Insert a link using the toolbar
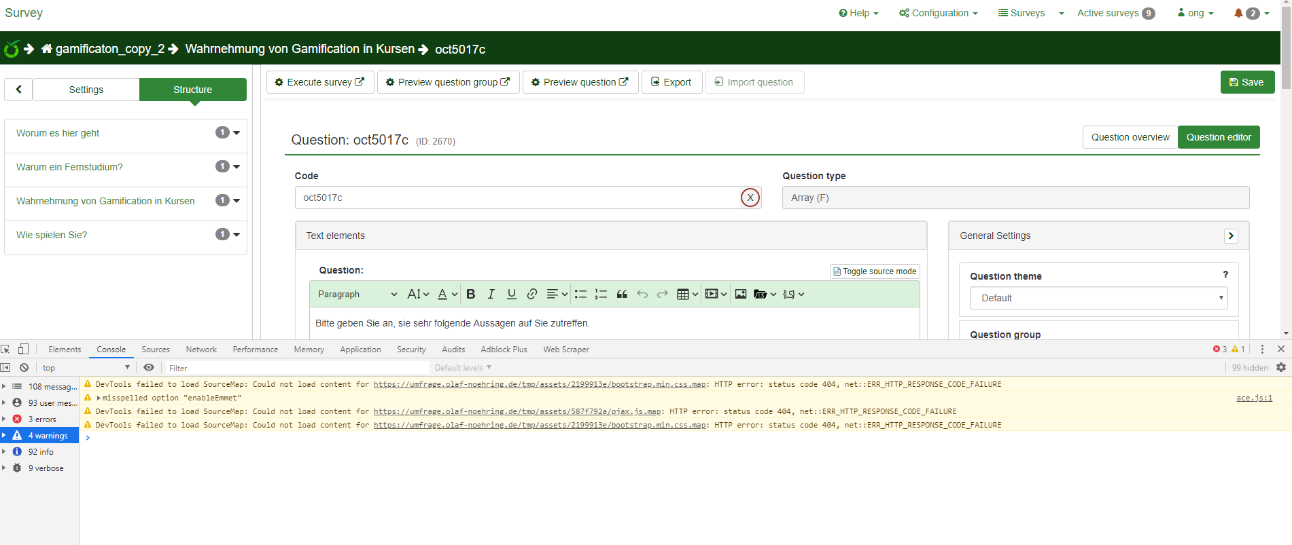The height and width of the screenshot is (545, 1292). point(532,294)
